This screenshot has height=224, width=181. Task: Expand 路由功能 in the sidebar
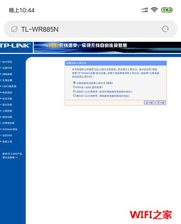tap(7, 117)
